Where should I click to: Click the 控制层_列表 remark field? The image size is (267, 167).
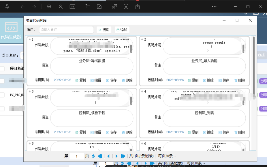[x=204, y=118]
